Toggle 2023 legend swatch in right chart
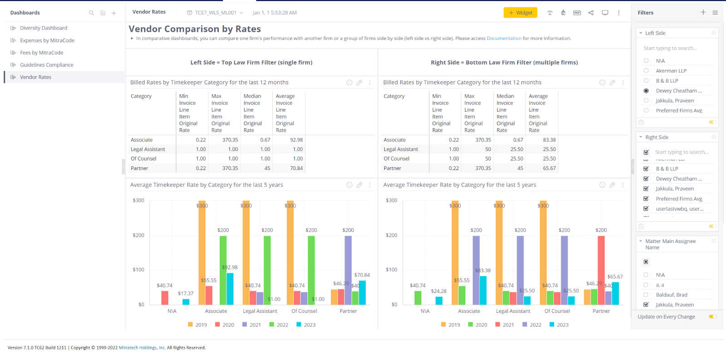 click(552, 325)
